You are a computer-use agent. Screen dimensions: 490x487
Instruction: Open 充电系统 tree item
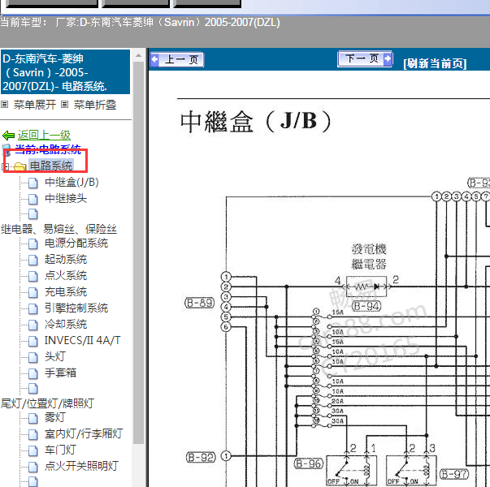(x=66, y=291)
